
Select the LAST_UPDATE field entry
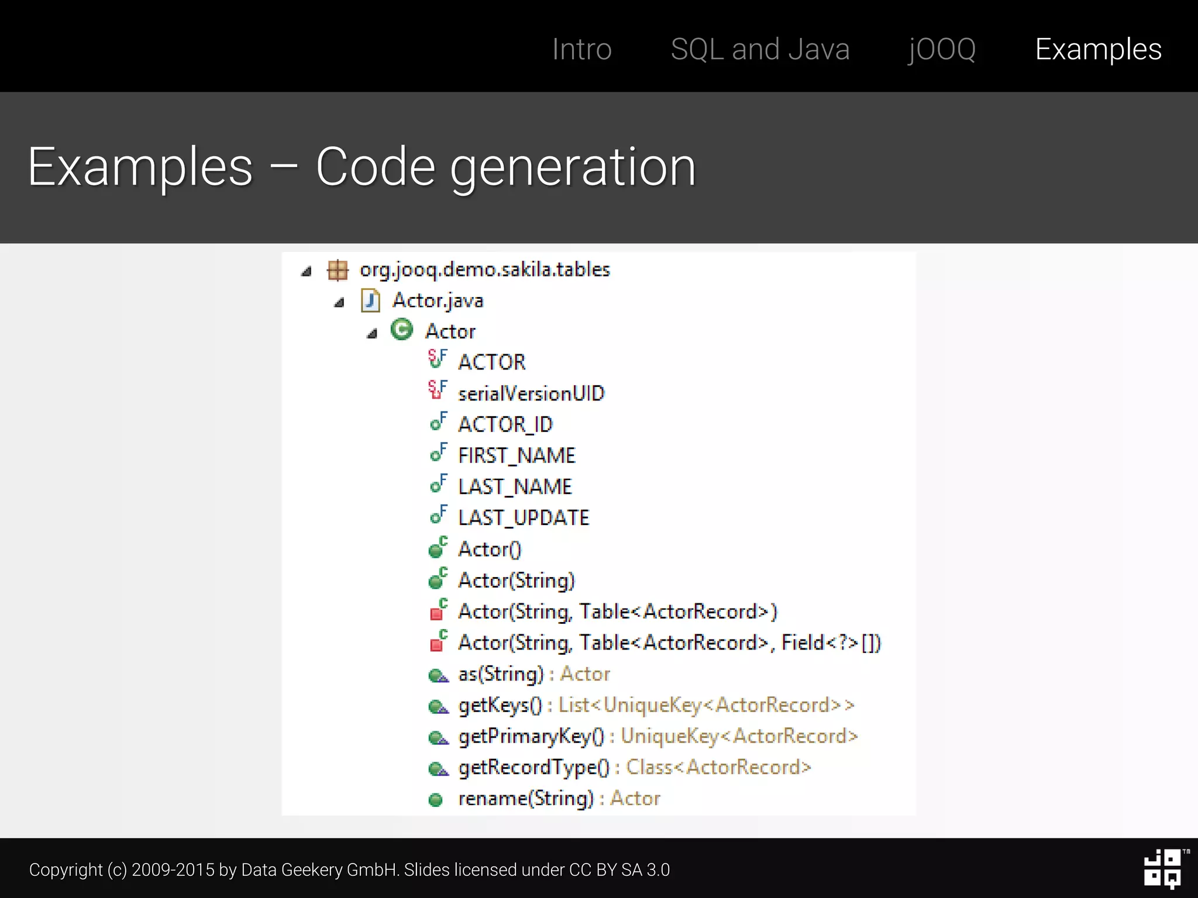(x=524, y=518)
